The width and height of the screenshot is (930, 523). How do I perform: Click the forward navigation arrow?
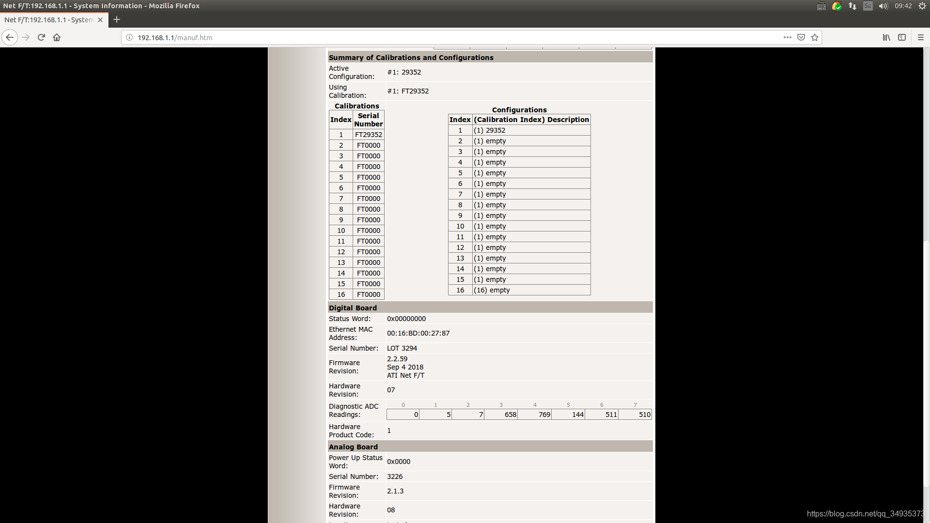click(26, 37)
